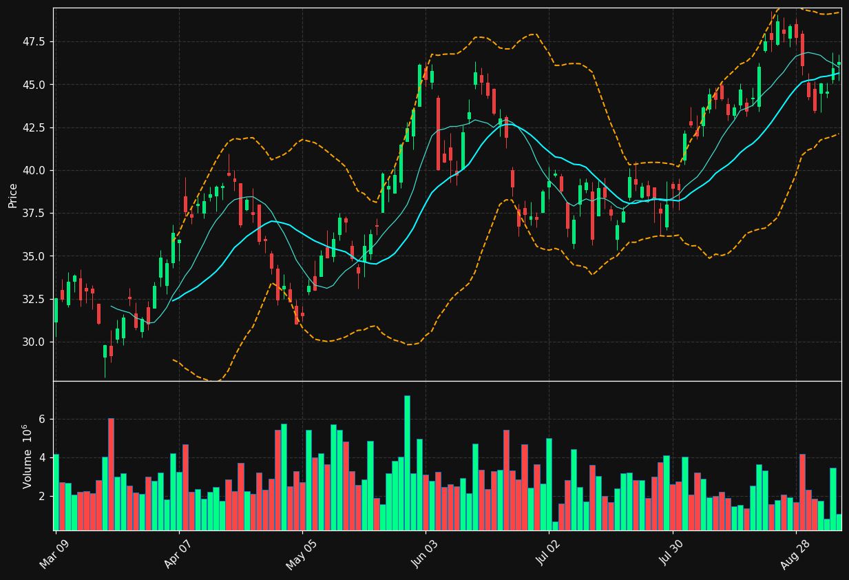849x580 pixels.
Task: Click the 40.0 price axis tick
Action: (x=34, y=171)
